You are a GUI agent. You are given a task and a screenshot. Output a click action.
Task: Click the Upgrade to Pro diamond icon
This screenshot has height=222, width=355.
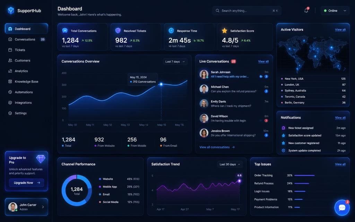click(x=41, y=159)
